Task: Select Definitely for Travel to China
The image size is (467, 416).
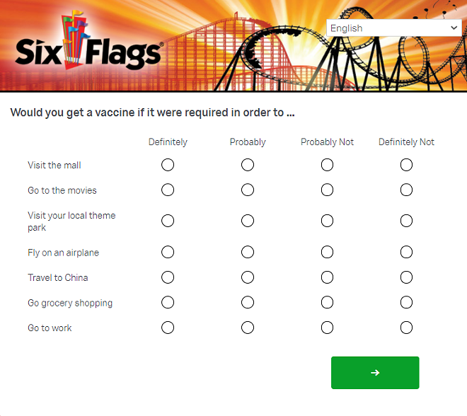Action: click(168, 277)
